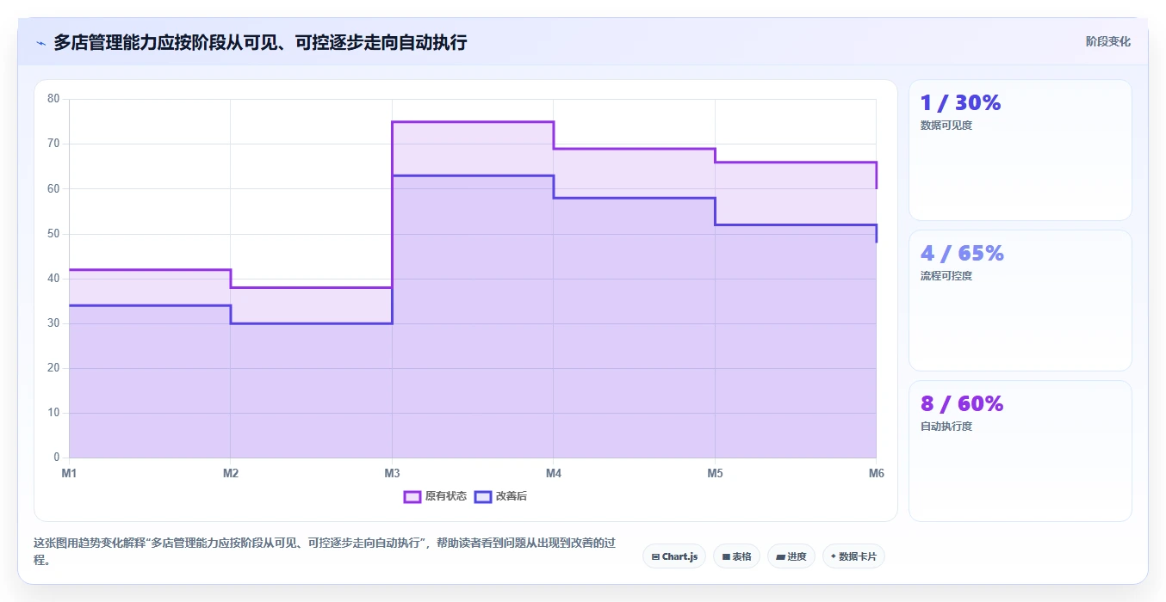Click the 自动执行度 card label
The width and height of the screenshot is (1166, 602).
point(946,427)
